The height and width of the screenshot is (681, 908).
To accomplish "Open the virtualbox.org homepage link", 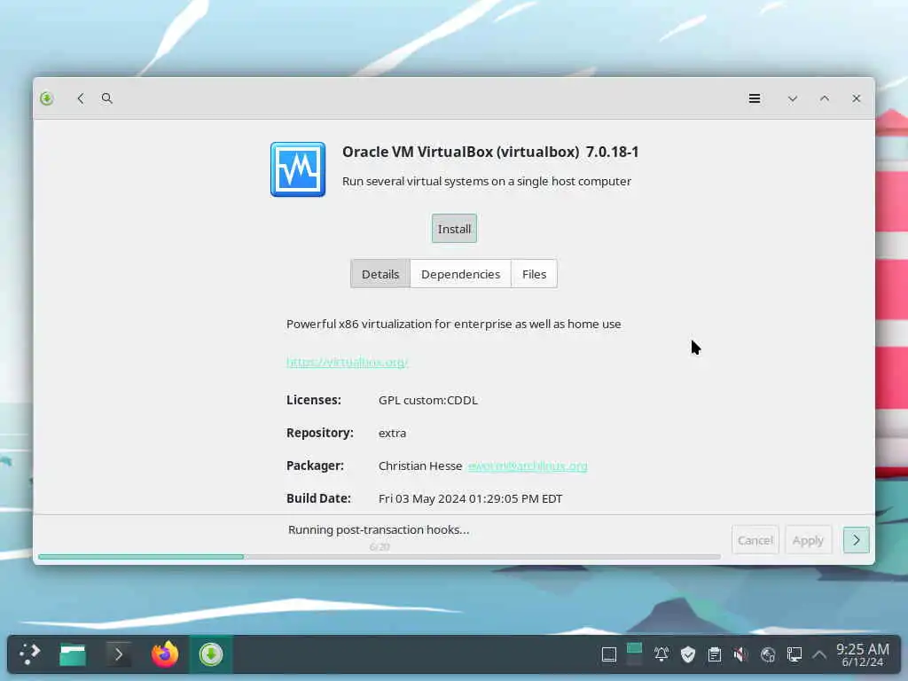I will [x=347, y=362].
